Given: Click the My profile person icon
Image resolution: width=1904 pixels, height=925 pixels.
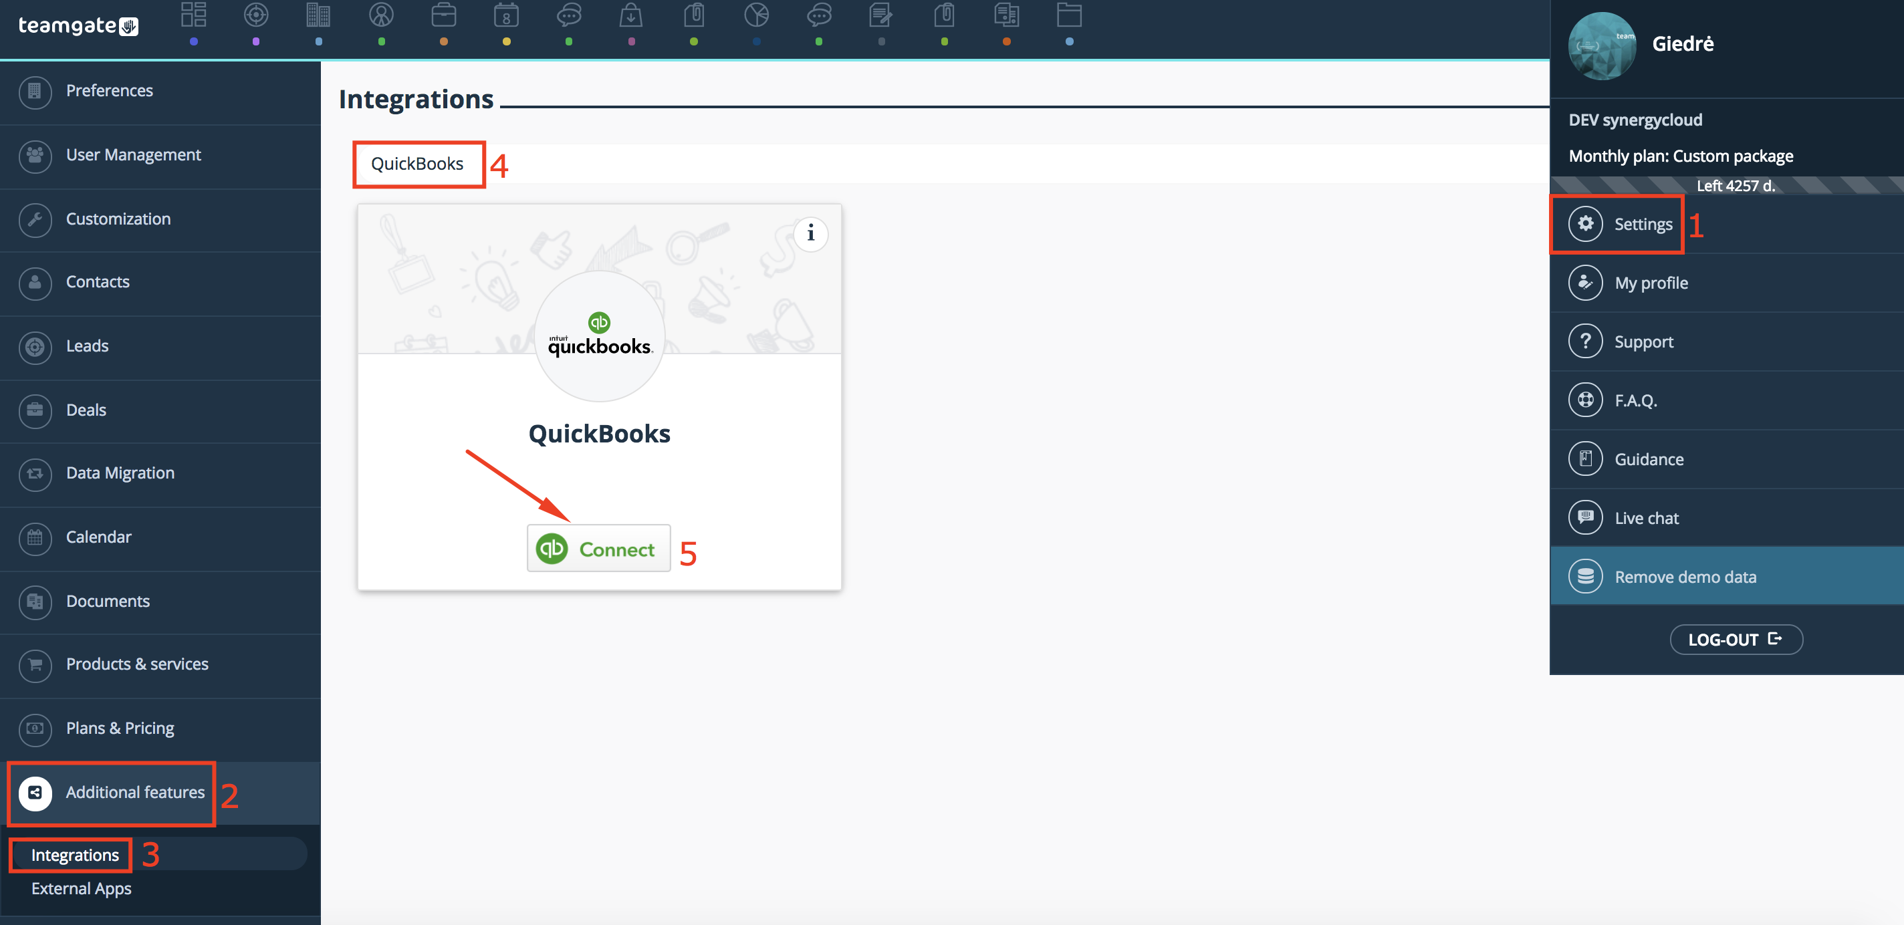Looking at the screenshot, I should [x=1585, y=283].
